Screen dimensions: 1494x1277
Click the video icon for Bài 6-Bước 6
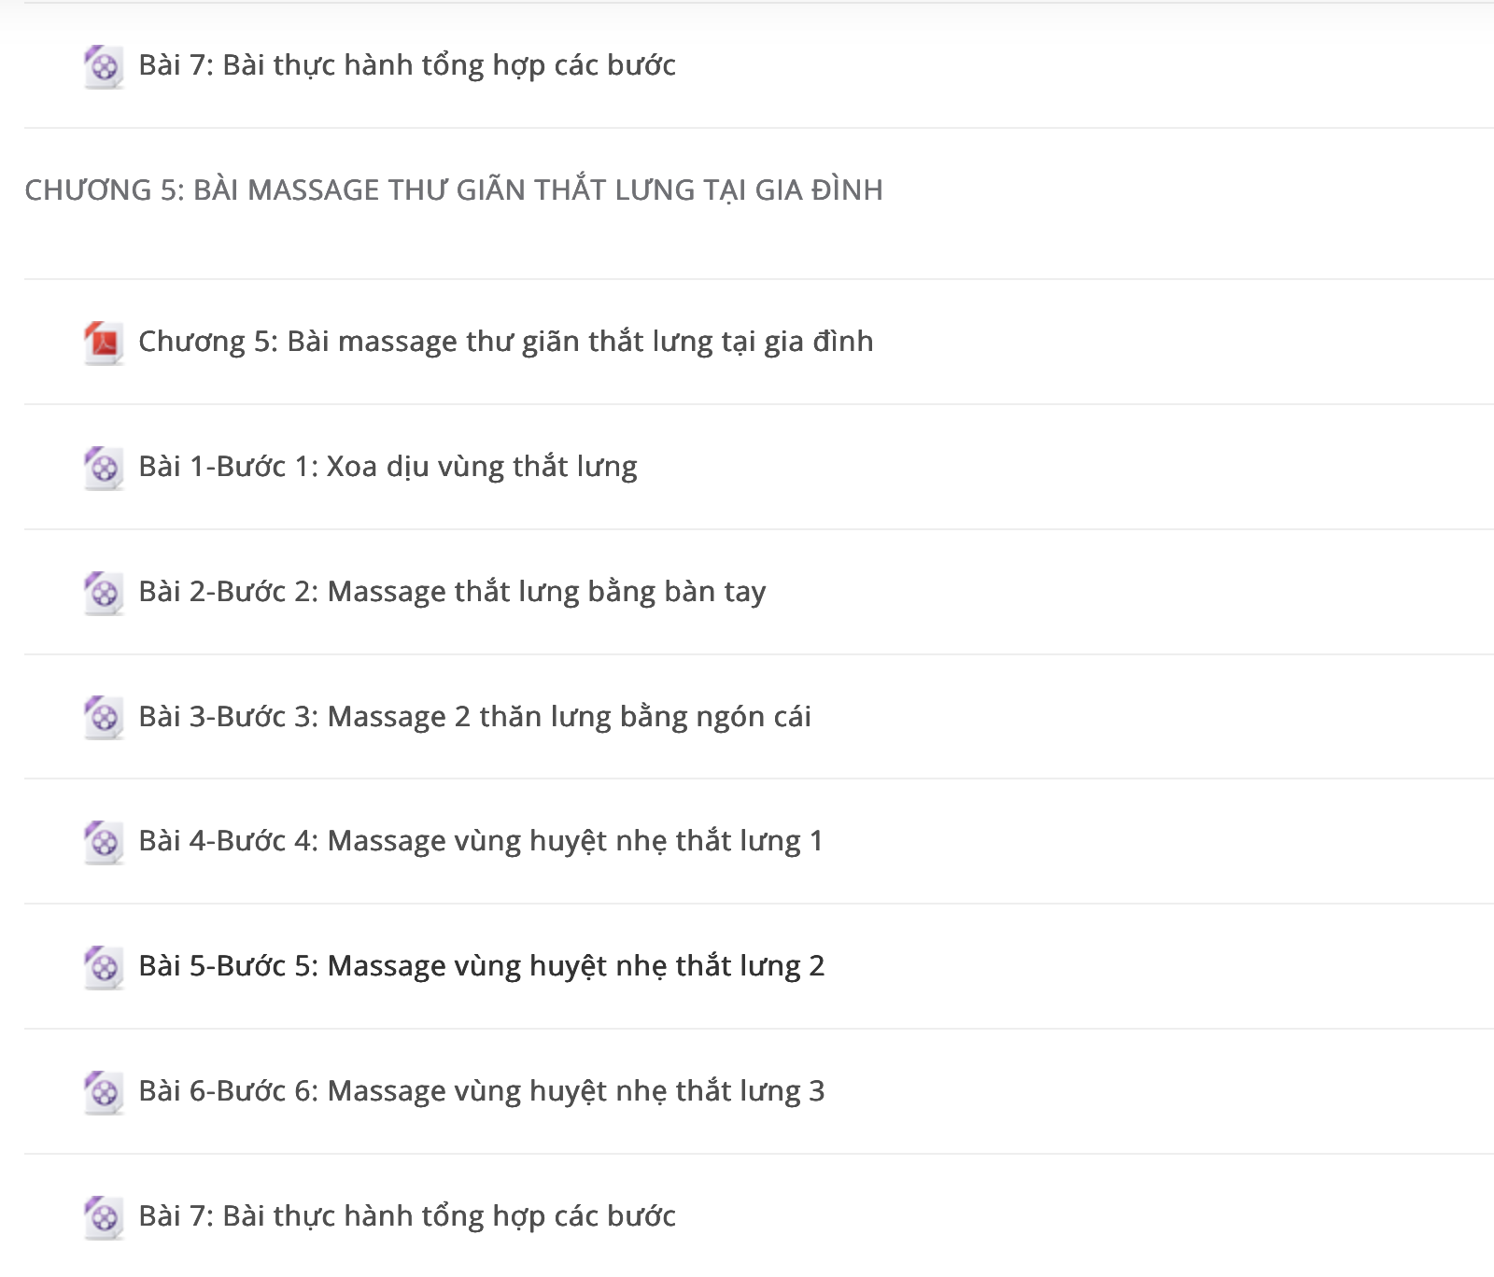(x=104, y=1092)
